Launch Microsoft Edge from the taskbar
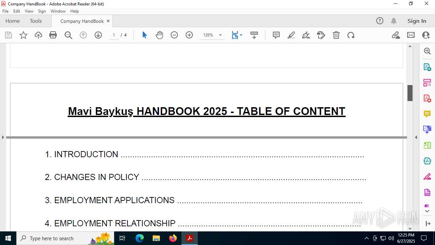 pyautogui.click(x=140, y=238)
